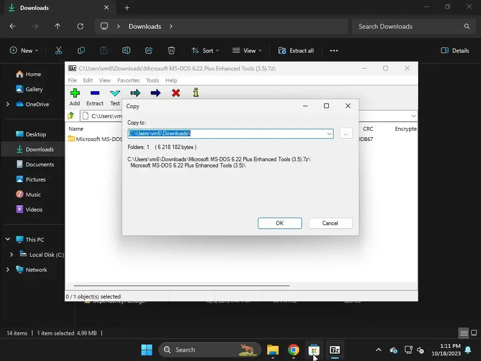
Task: Click the Paste icon in Explorer toolbar
Action: (x=104, y=51)
